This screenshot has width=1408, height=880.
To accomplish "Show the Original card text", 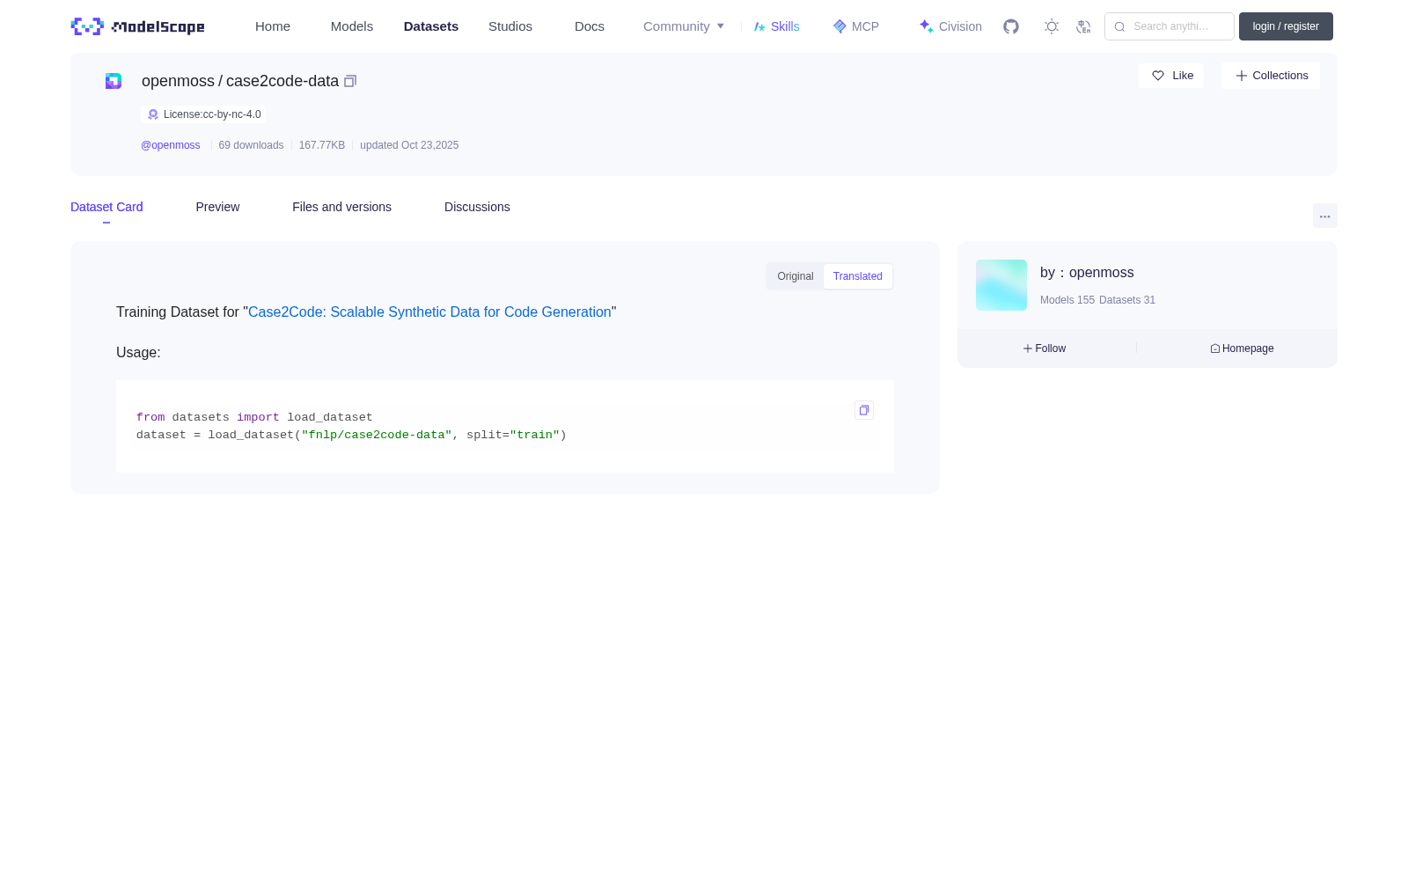I will tap(796, 276).
